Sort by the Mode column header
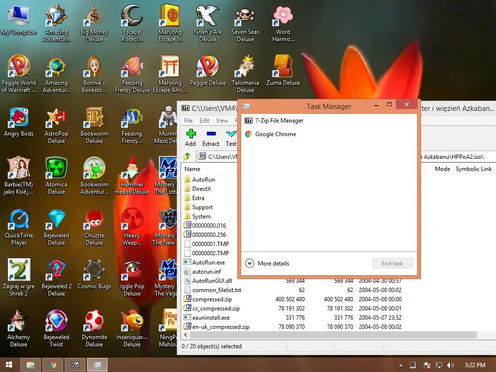496x372 pixels. click(x=442, y=169)
